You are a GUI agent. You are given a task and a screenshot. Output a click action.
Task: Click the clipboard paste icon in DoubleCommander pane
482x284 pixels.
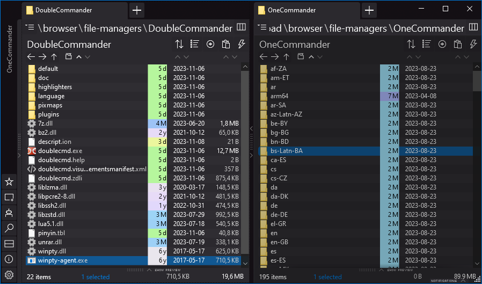click(x=225, y=45)
